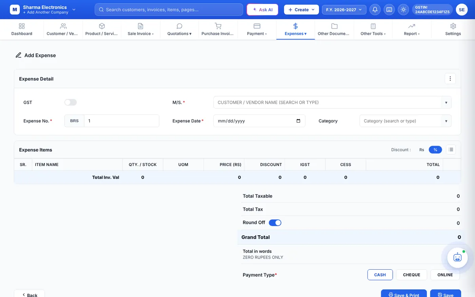475x297 pixels.
Task: Click the Expense Items list view icon
Action: pyautogui.click(x=451, y=150)
